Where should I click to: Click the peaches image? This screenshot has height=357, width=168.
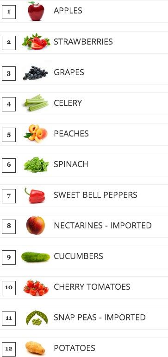[x=36, y=133]
